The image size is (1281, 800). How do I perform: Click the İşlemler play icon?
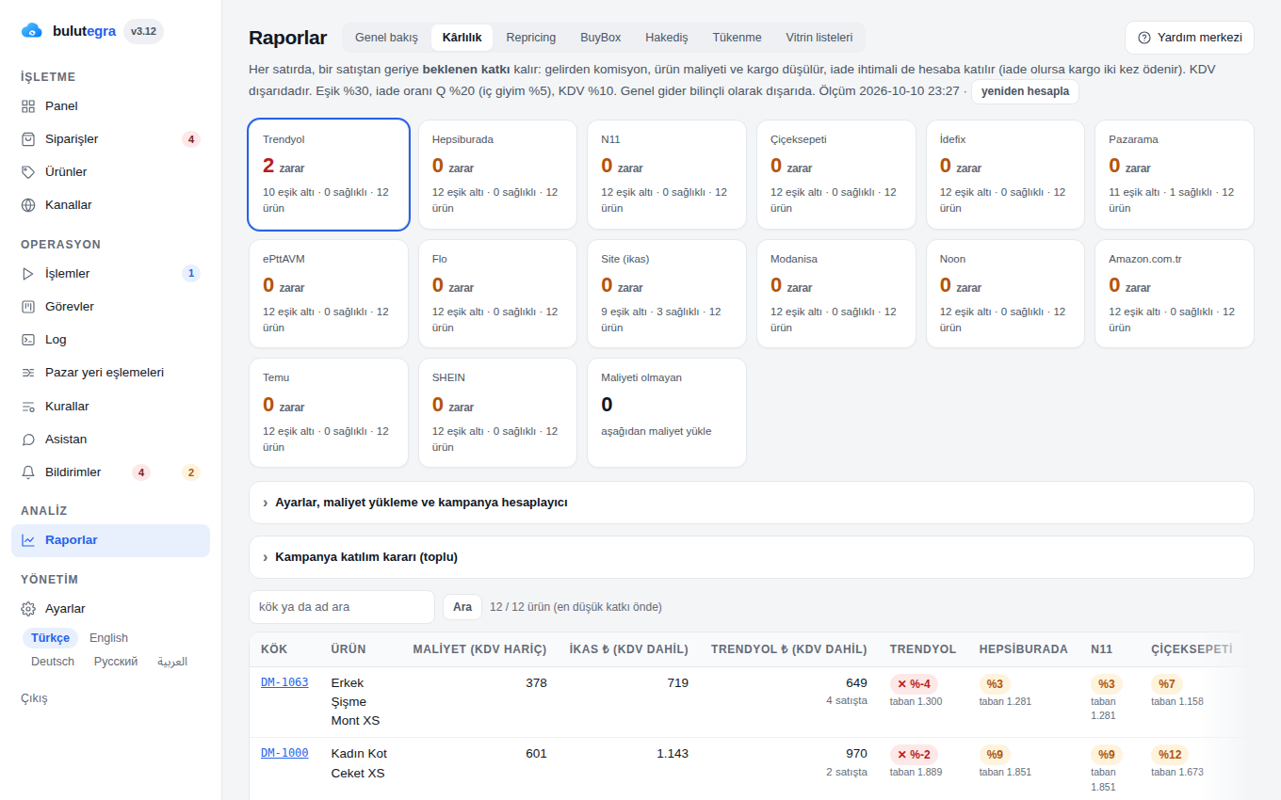pos(28,274)
